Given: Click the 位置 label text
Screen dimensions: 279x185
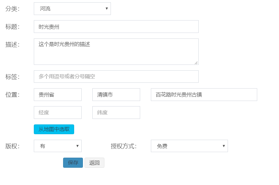Looking at the screenshot, I should click(12, 95).
